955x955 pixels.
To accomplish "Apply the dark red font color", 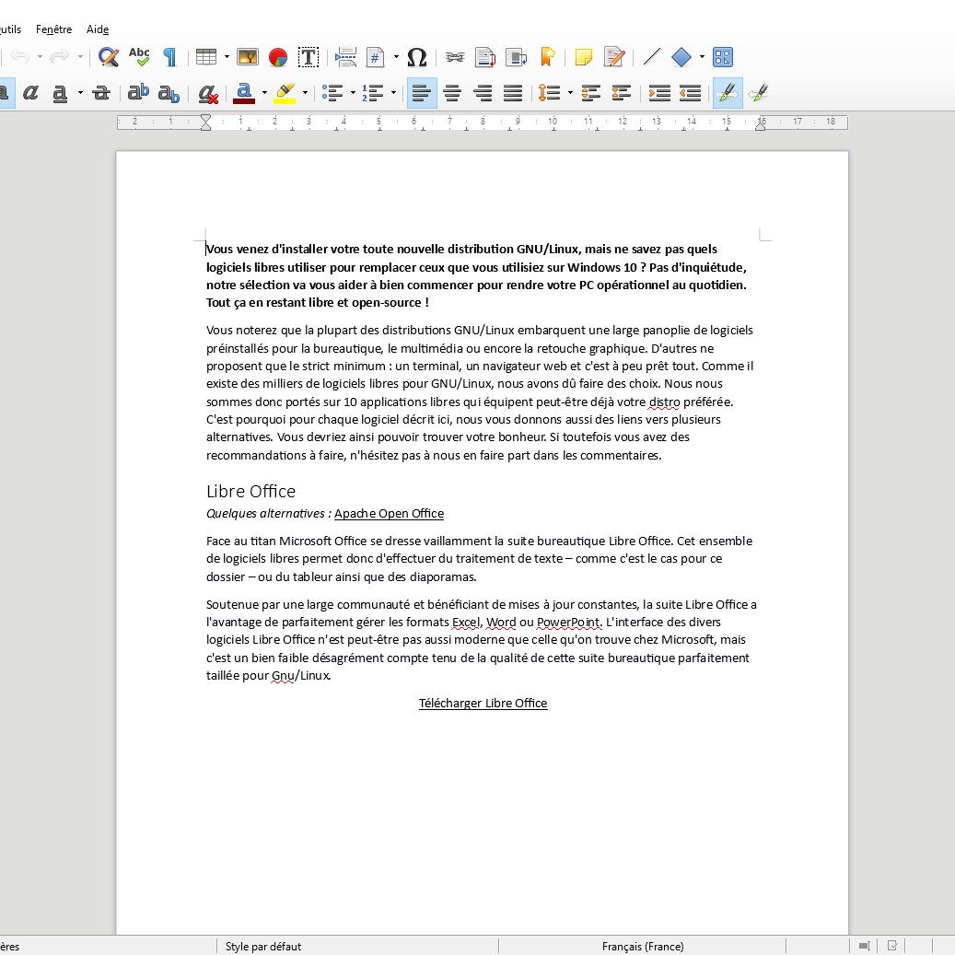I will pos(244,93).
